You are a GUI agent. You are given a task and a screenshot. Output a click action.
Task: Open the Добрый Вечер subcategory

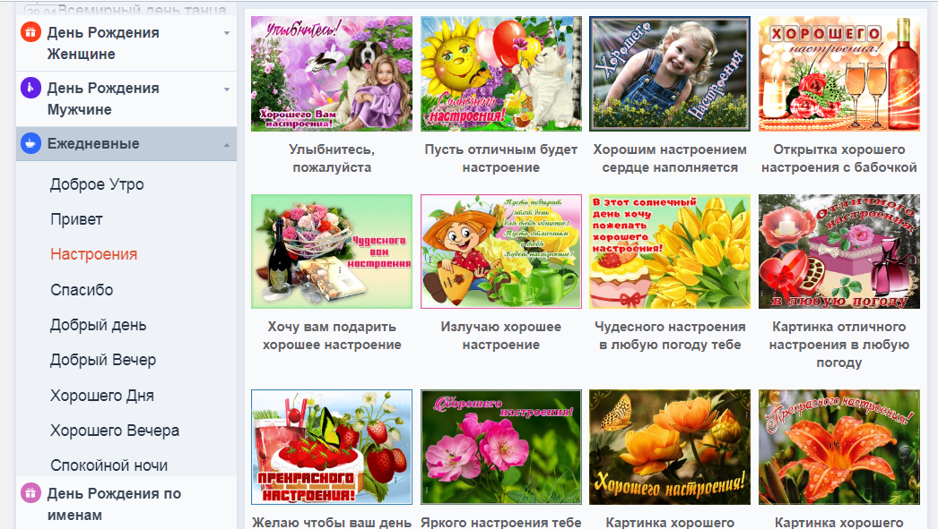102,360
